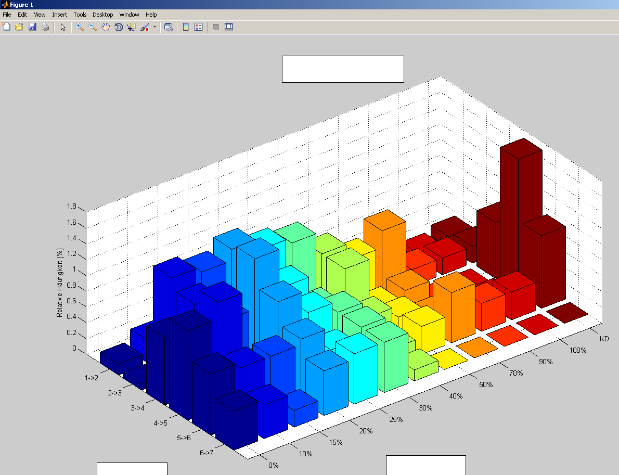Click the New Figure icon
The width and height of the screenshot is (619, 475).
(6, 27)
